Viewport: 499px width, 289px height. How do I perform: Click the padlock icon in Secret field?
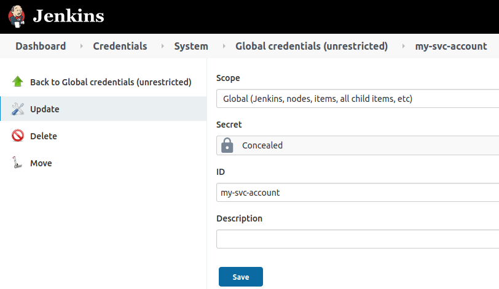227,145
